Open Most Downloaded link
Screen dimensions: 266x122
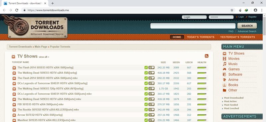234,98
